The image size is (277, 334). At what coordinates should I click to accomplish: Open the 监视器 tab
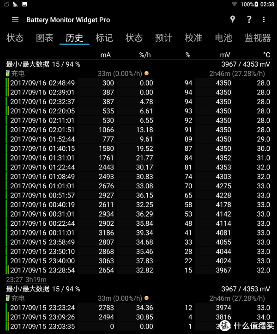(258, 38)
